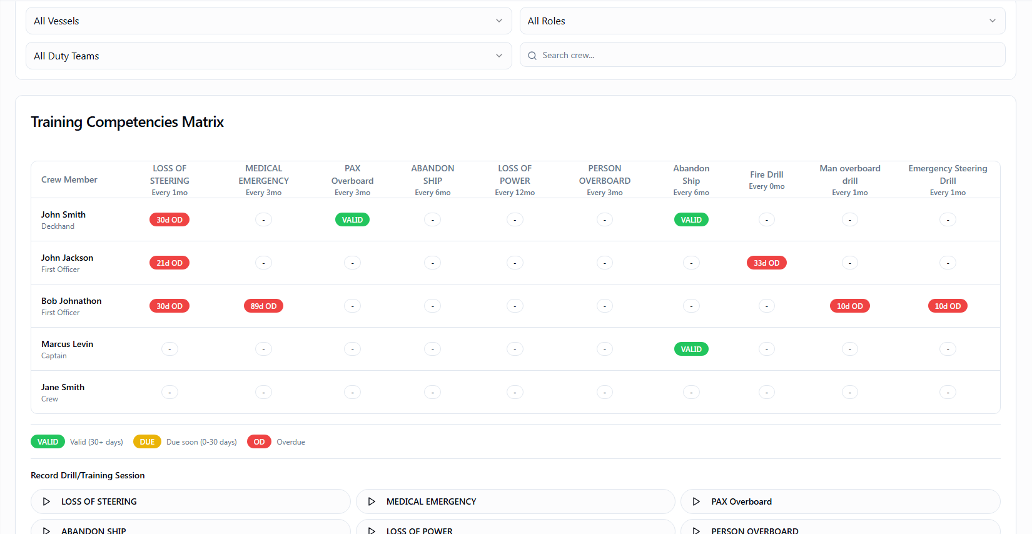This screenshot has width=1032, height=534.
Task: Type in the Search crew field
Action: (769, 56)
